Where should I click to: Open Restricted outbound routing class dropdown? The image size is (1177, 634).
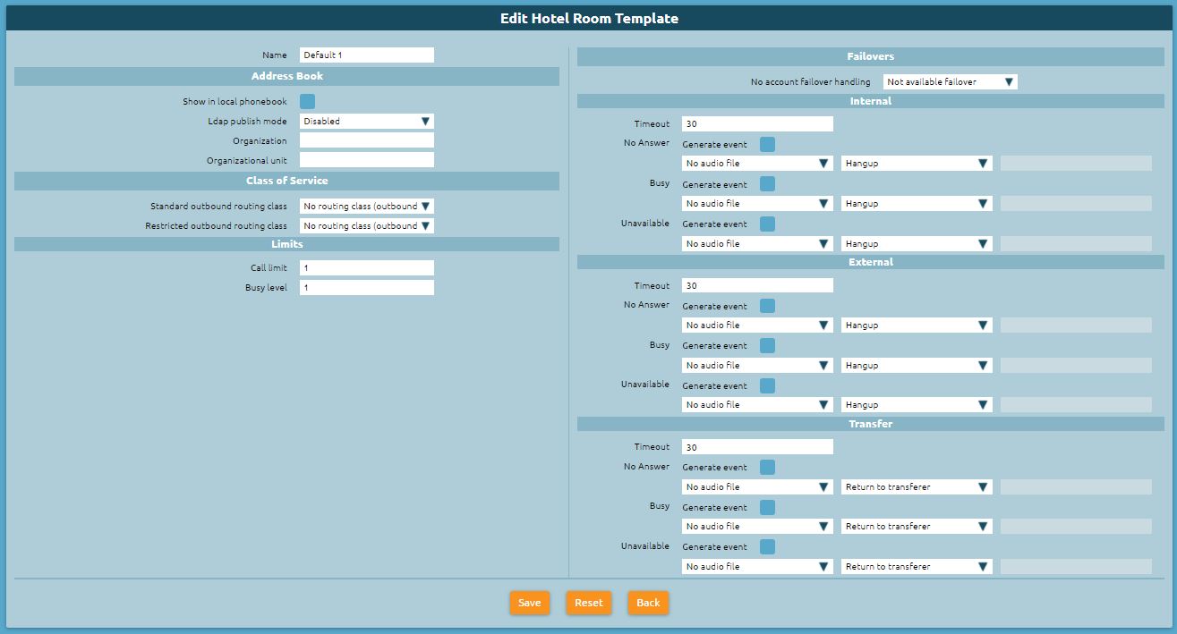pos(367,225)
